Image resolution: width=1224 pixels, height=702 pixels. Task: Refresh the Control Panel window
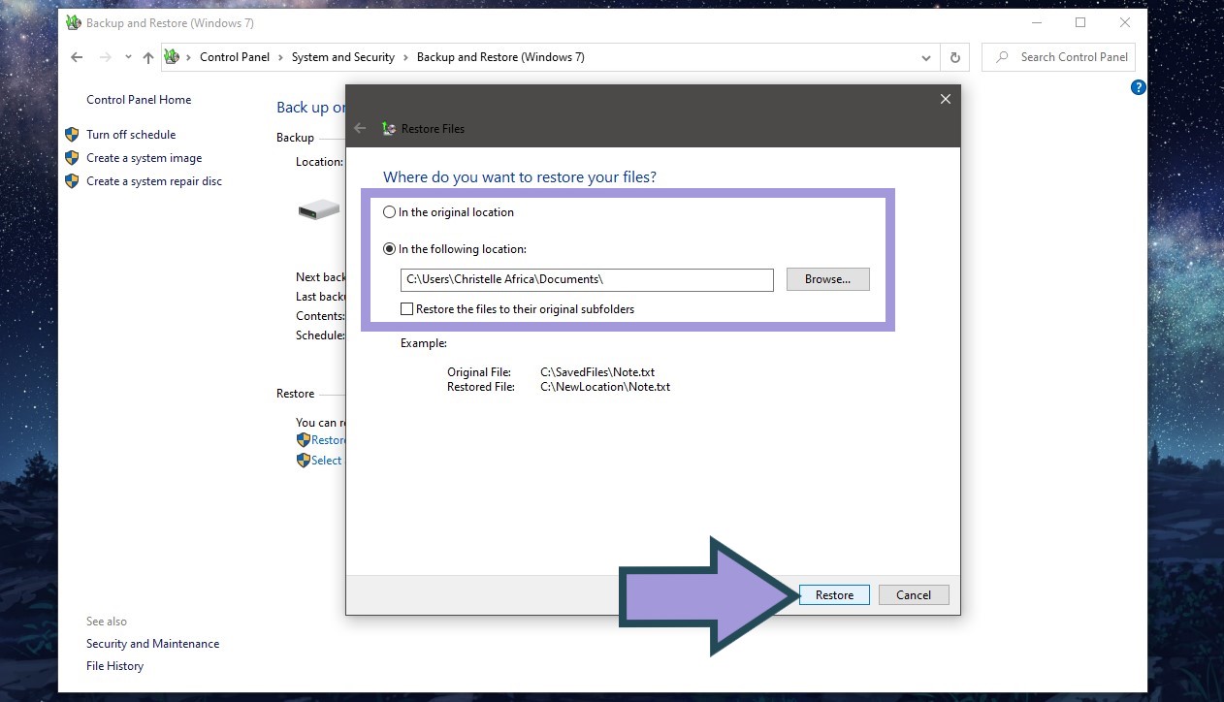(955, 57)
